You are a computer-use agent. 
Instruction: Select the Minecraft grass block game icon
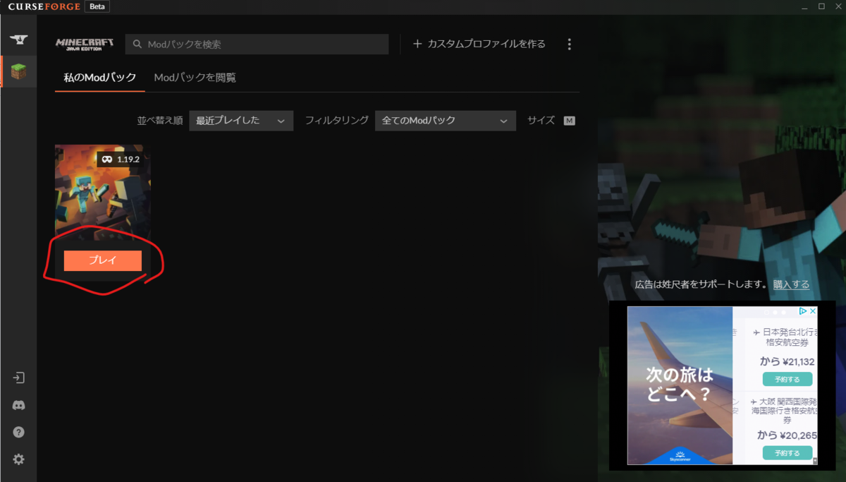pyautogui.click(x=19, y=71)
